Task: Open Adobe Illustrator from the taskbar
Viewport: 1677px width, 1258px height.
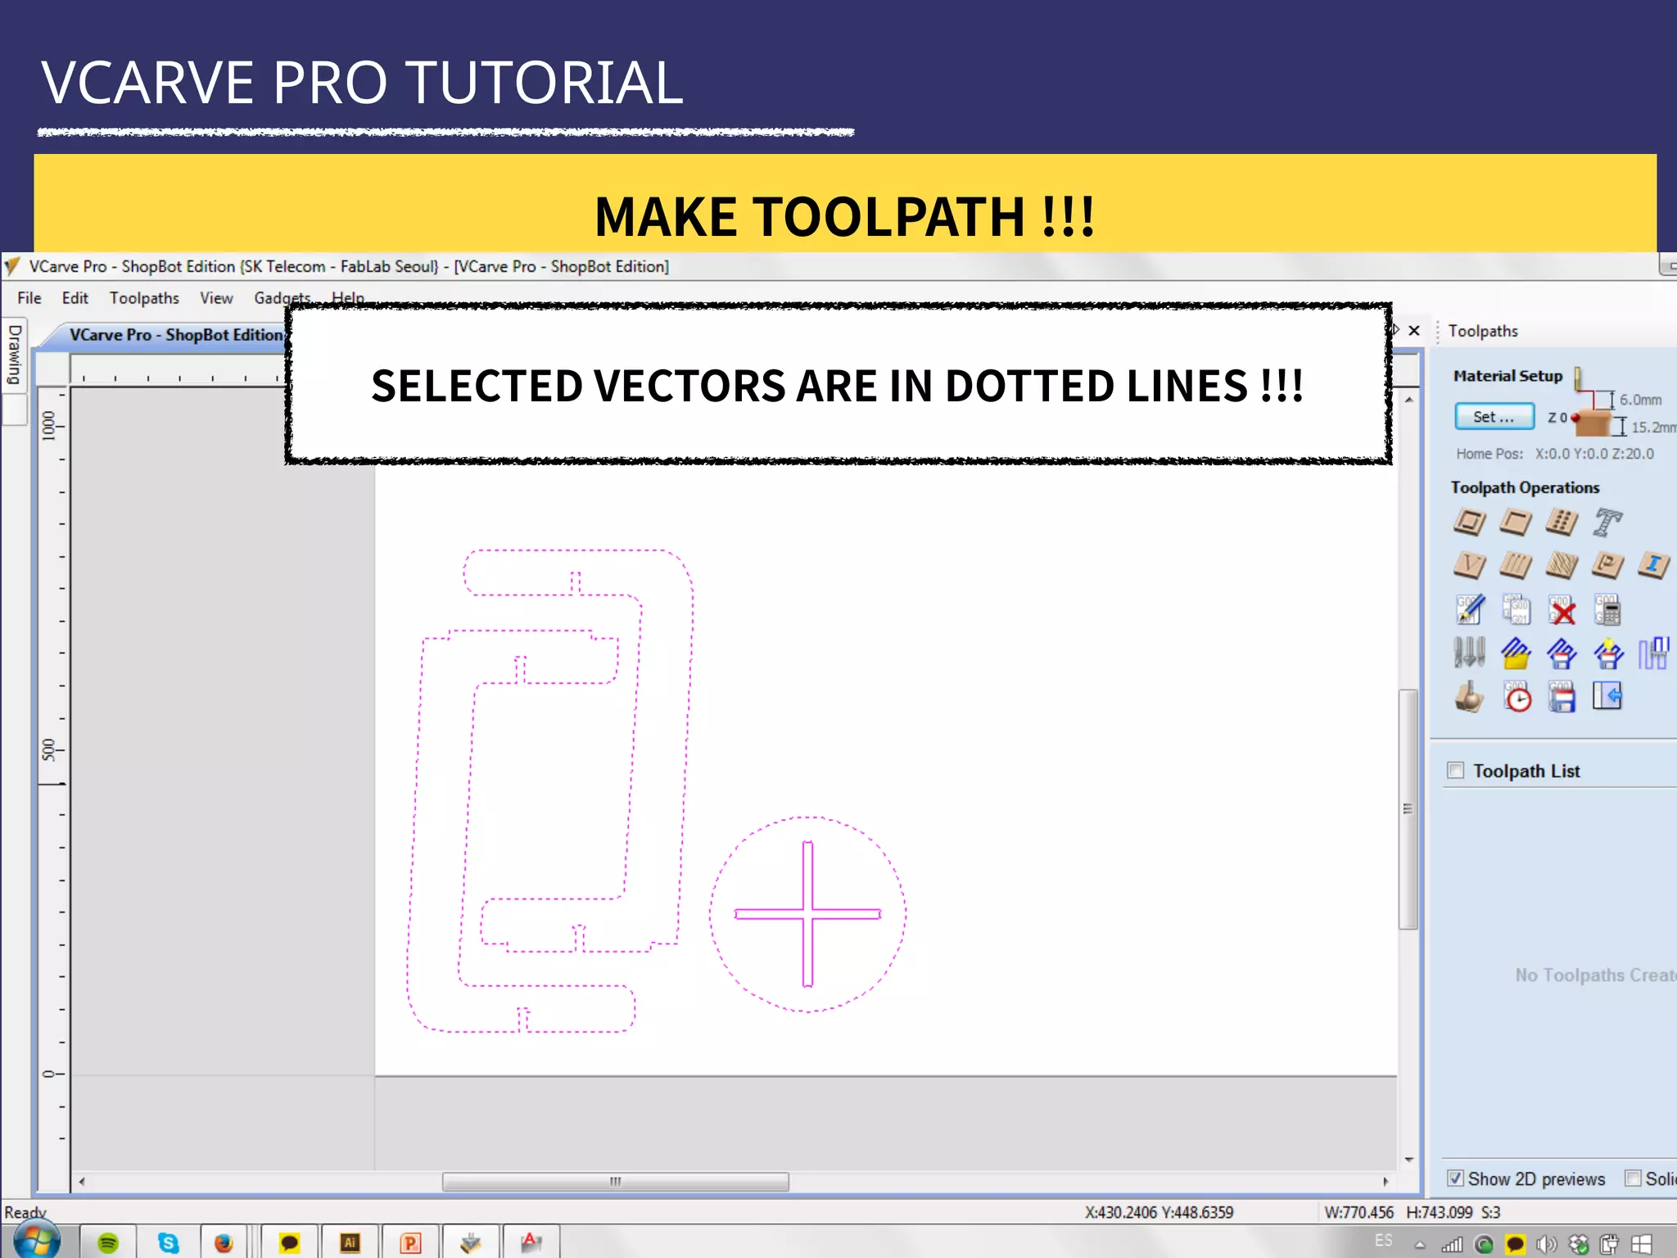Action: tap(350, 1243)
